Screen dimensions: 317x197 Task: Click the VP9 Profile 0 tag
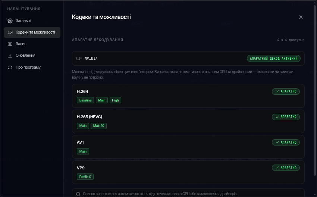point(85,177)
